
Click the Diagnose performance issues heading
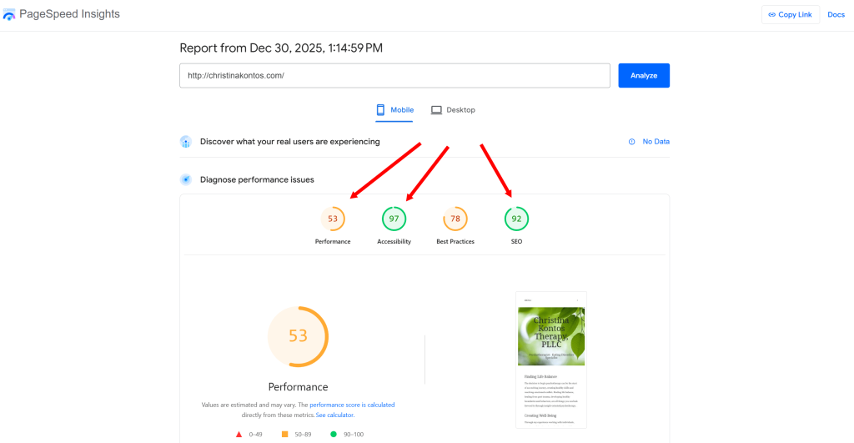[257, 180]
